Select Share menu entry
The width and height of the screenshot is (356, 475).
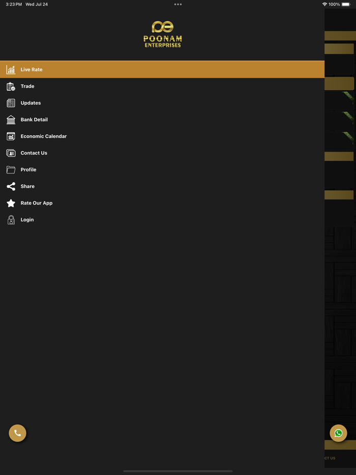point(162,186)
